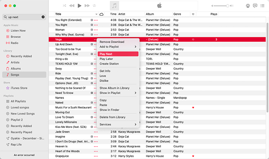Open more options for Woman
Image resolution: width=269 pixels, height=159 pixels.
[96, 30]
